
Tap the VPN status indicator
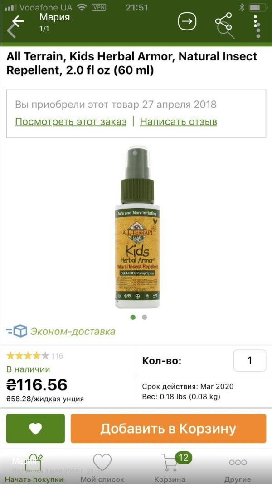(99, 7)
